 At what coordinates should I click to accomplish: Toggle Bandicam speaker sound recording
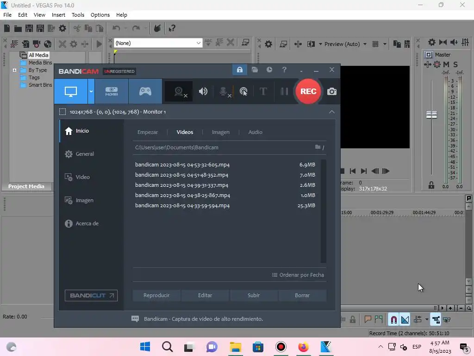203,91
